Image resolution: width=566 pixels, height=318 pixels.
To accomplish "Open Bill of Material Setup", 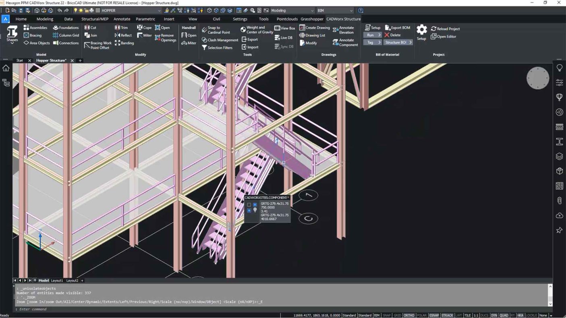I will pyautogui.click(x=373, y=28).
